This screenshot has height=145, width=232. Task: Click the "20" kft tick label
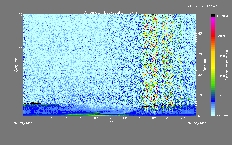coord(200,75)
